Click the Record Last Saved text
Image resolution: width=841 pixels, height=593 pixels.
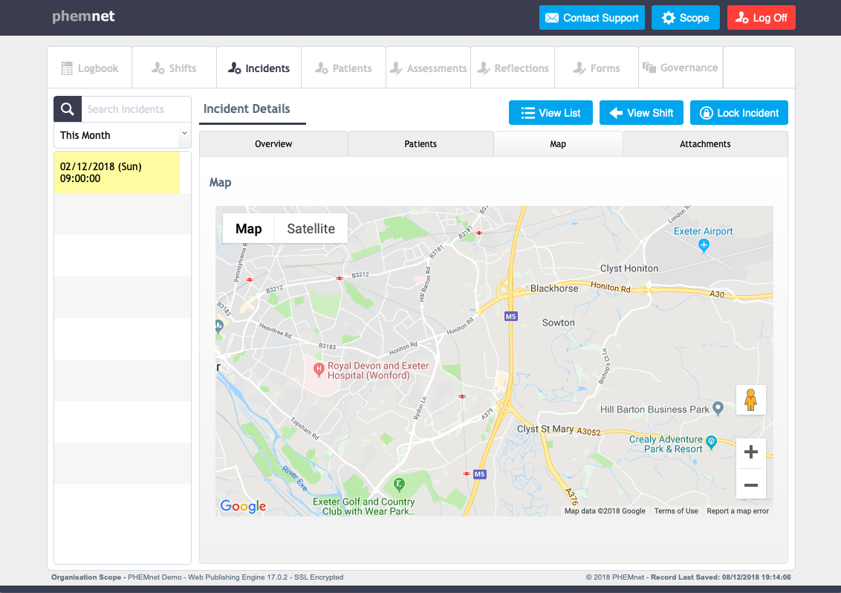(721, 577)
